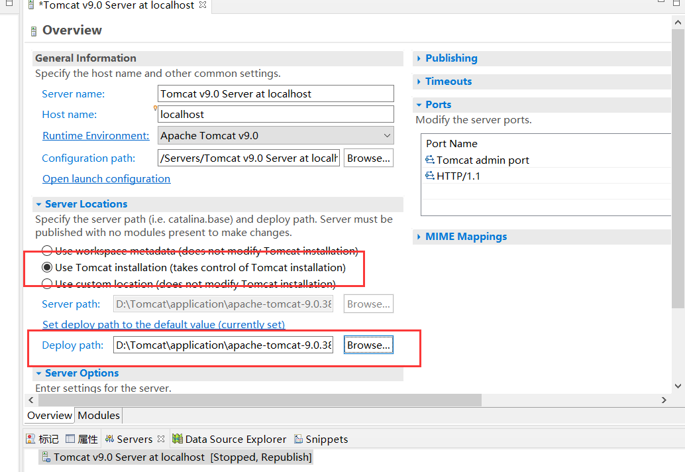The image size is (685, 472).
Task: Click the Deploy path label
Action: [x=72, y=345]
